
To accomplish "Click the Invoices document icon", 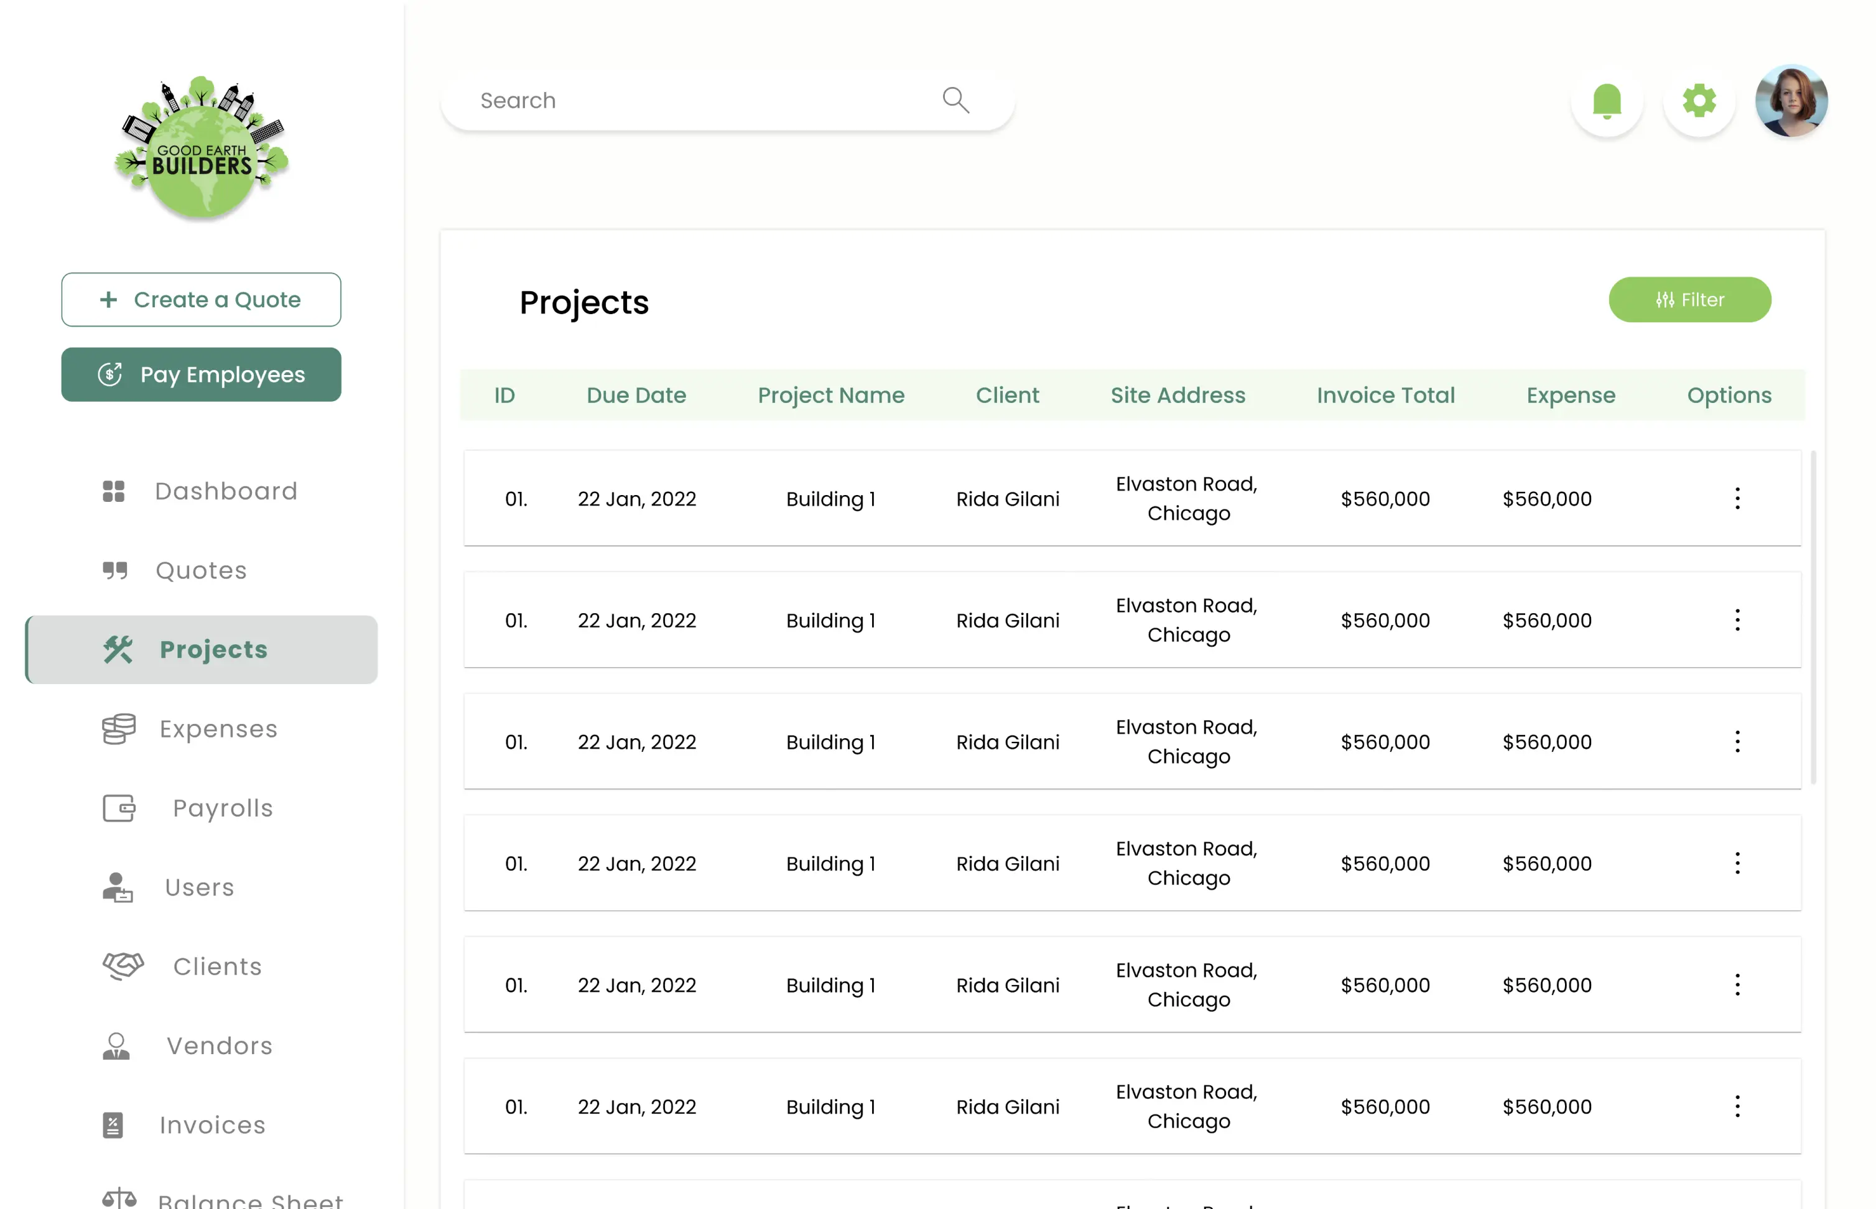I will tap(113, 1125).
